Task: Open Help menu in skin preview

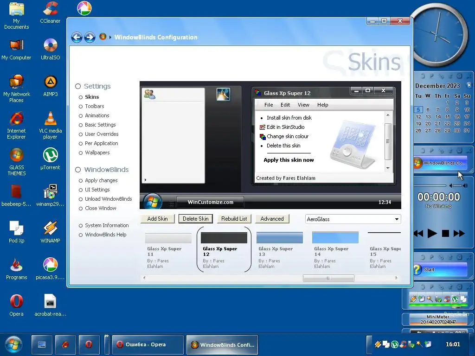Action: 323,105
